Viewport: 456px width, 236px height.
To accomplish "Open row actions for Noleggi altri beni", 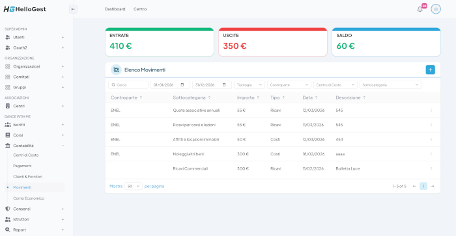I will [431, 154].
